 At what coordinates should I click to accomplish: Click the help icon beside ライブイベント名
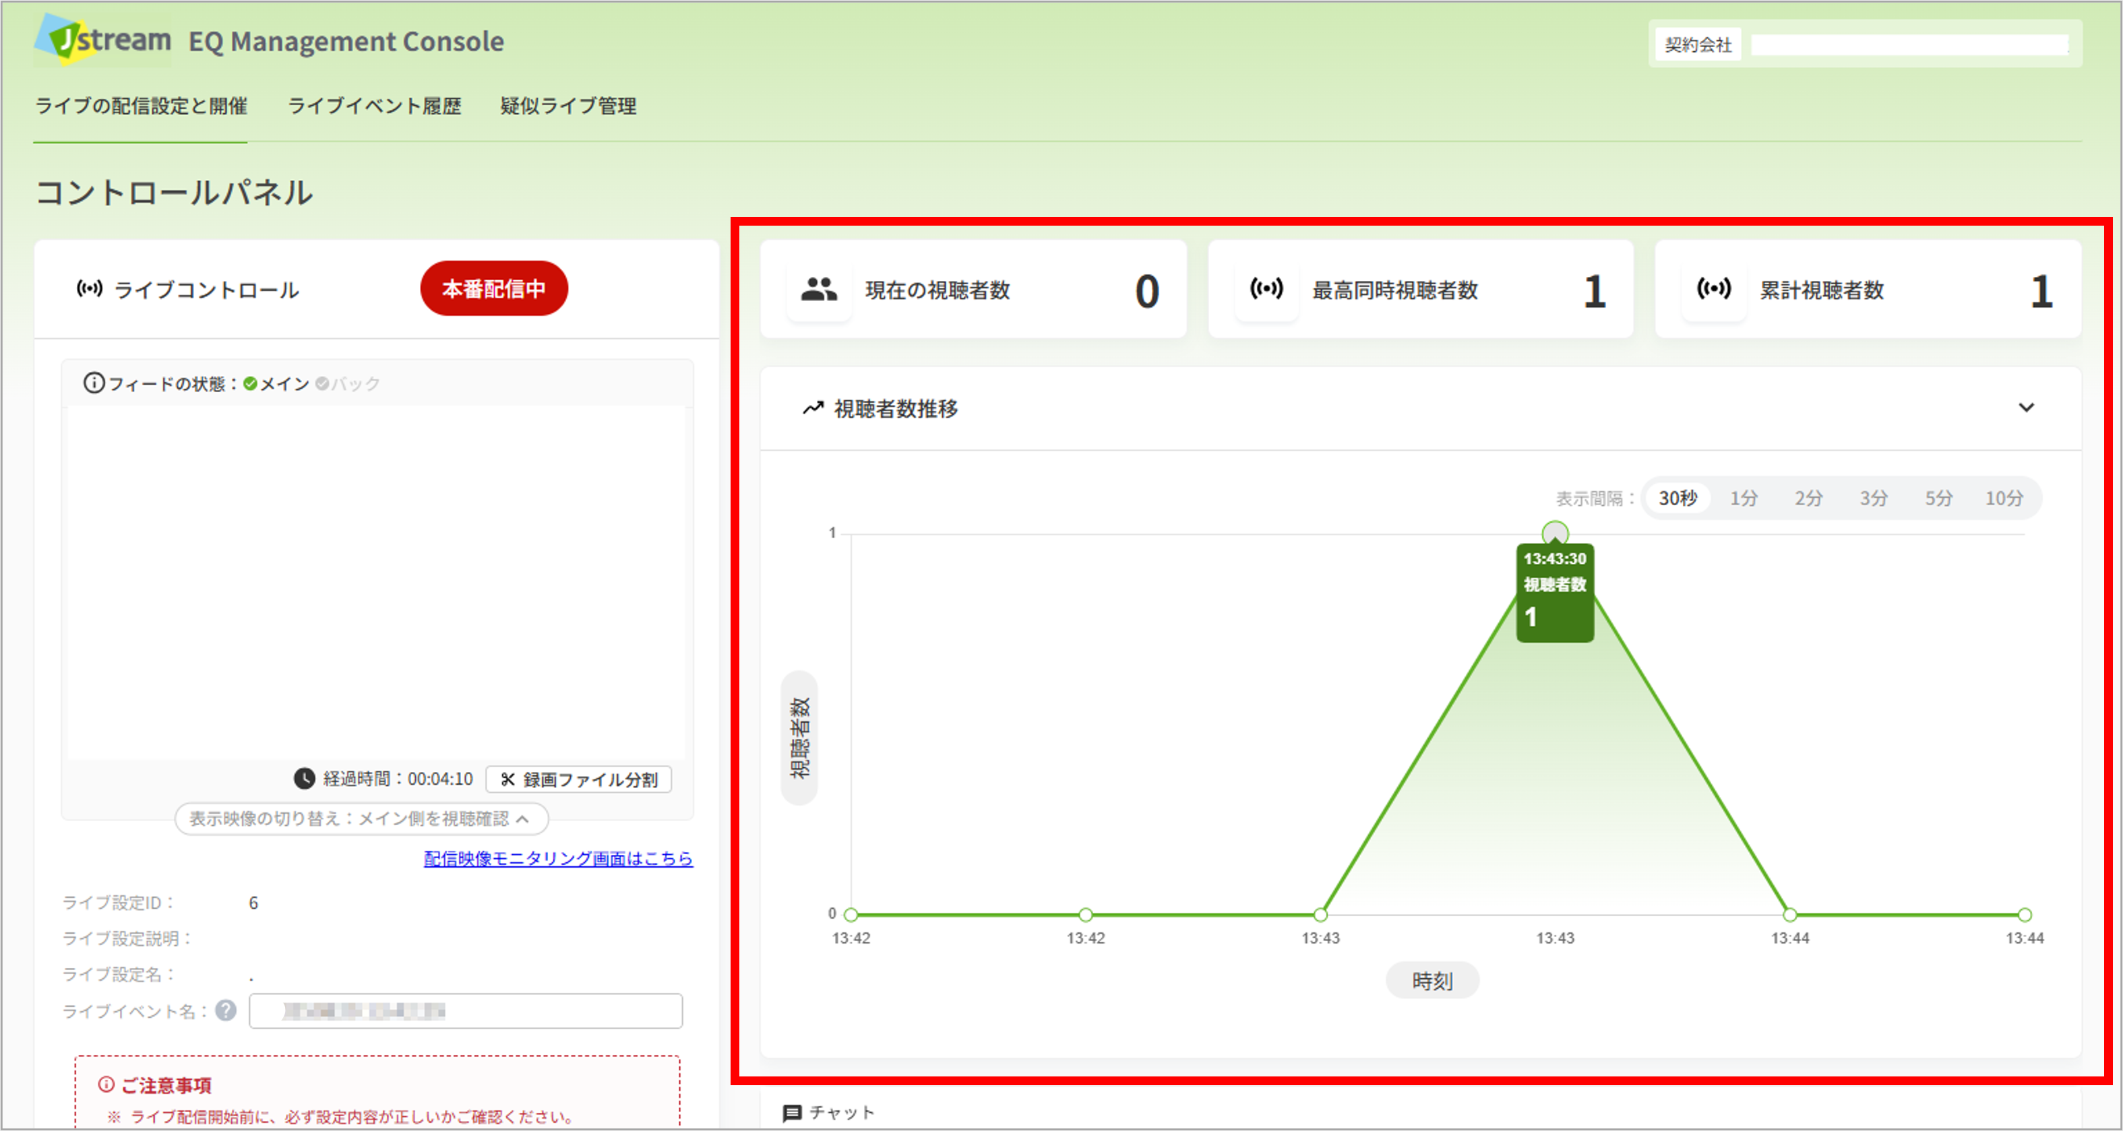[x=226, y=1010]
